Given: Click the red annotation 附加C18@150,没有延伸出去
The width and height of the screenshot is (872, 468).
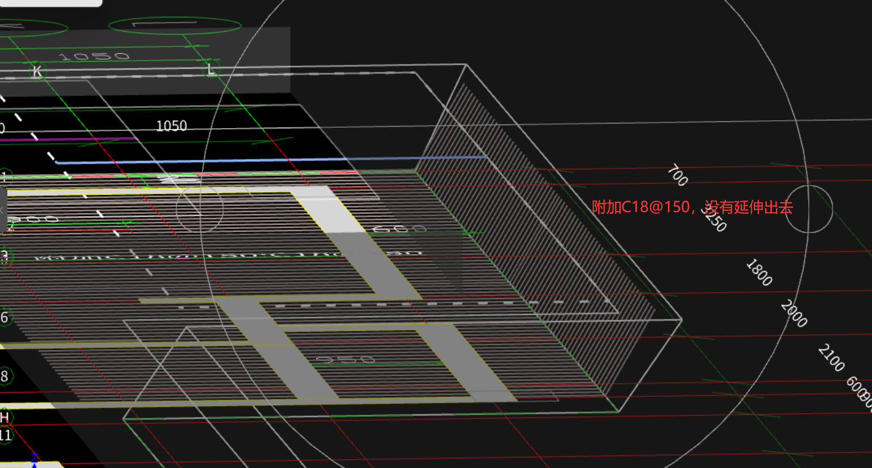Looking at the screenshot, I should click(692, 207).
